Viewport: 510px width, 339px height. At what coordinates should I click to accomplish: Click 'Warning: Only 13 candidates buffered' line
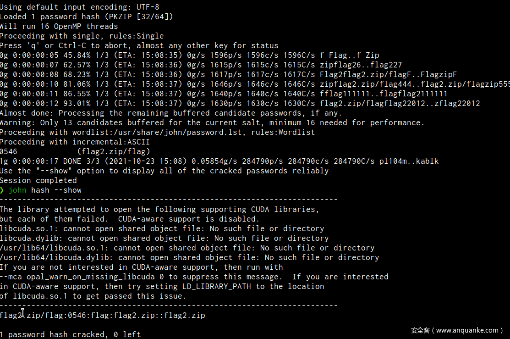212,123
